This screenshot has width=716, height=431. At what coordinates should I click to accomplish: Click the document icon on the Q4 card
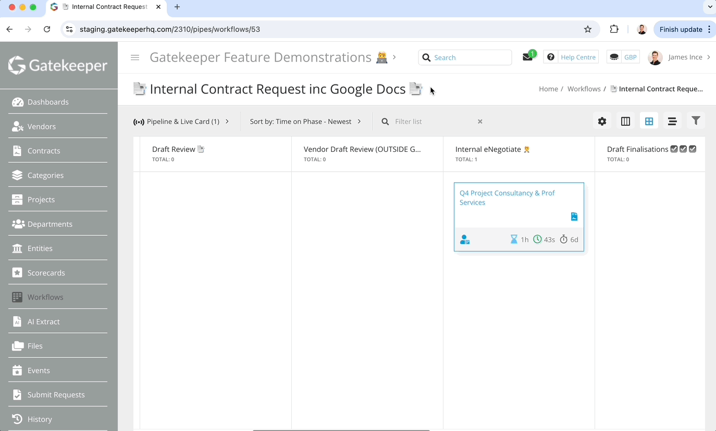574,216
